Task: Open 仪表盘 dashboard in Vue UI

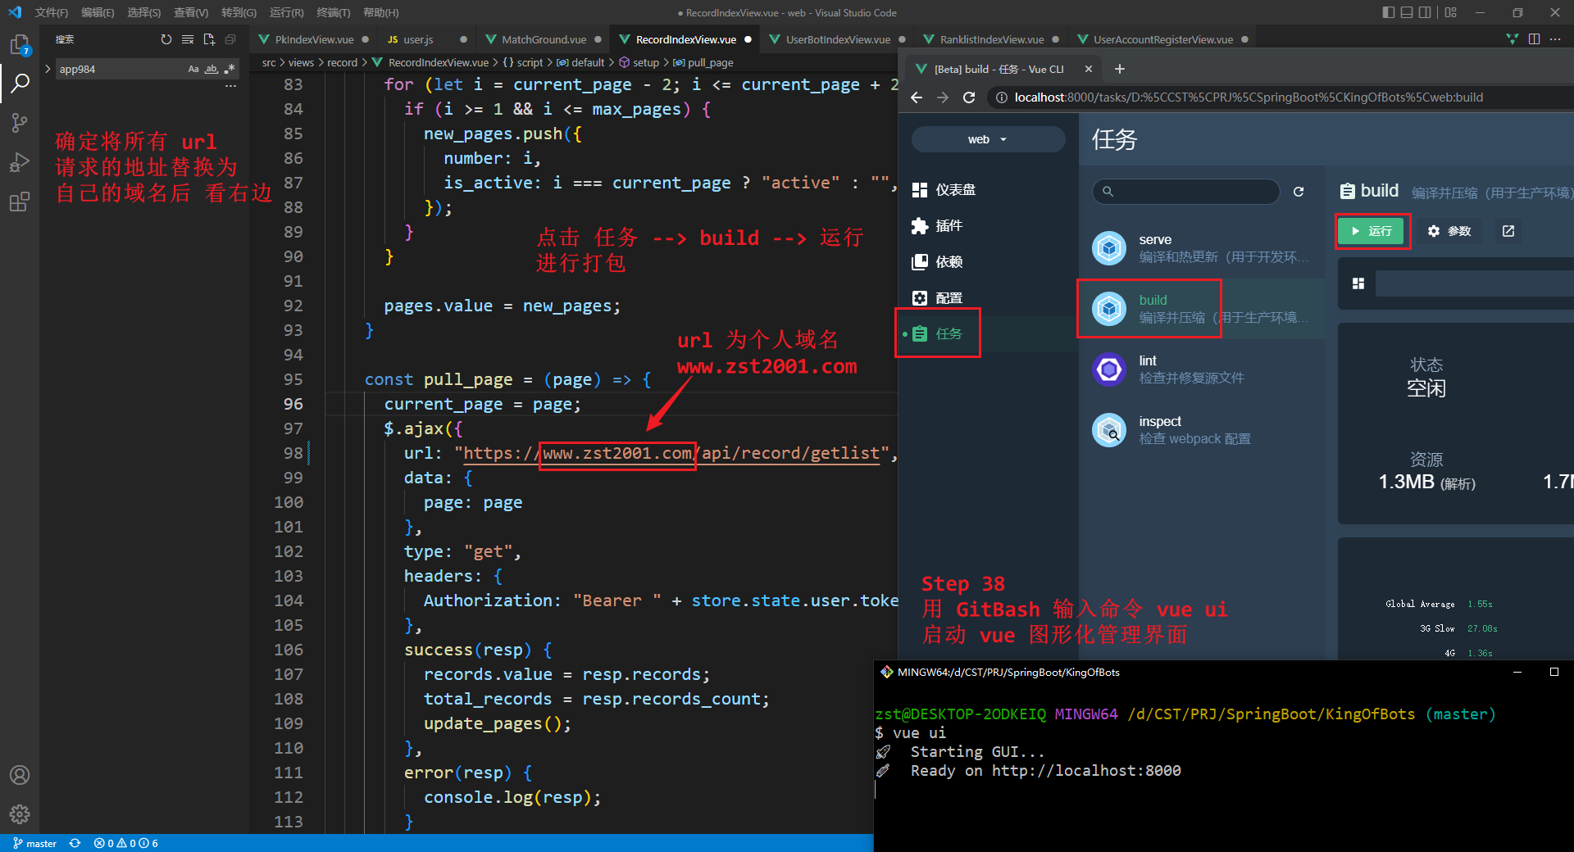Action: point(988,189)
